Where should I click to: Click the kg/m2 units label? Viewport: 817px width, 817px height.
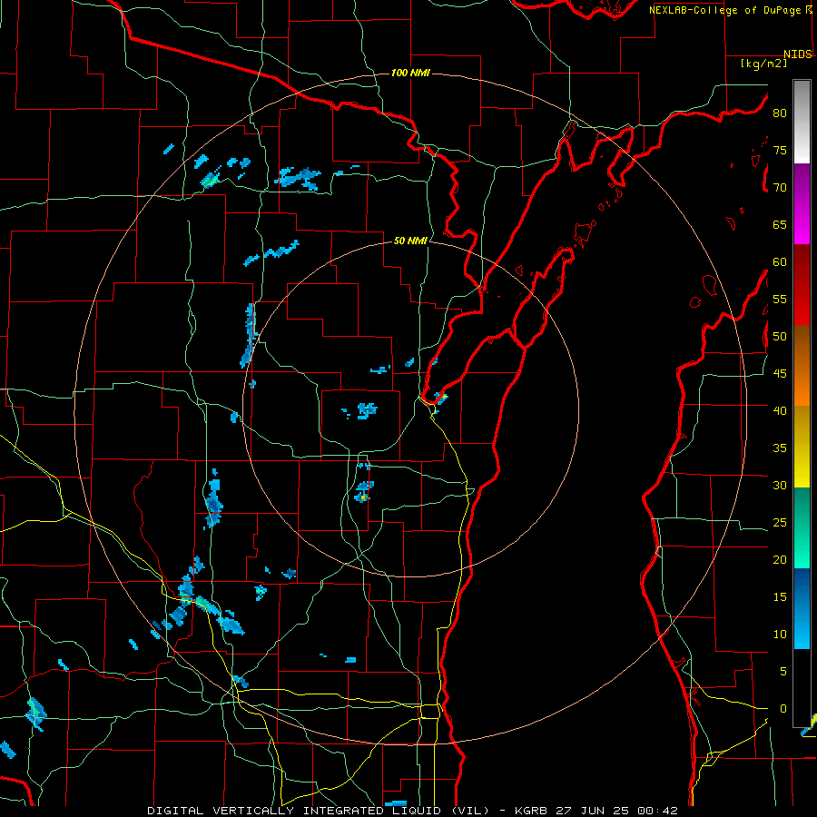pos(763,64)
